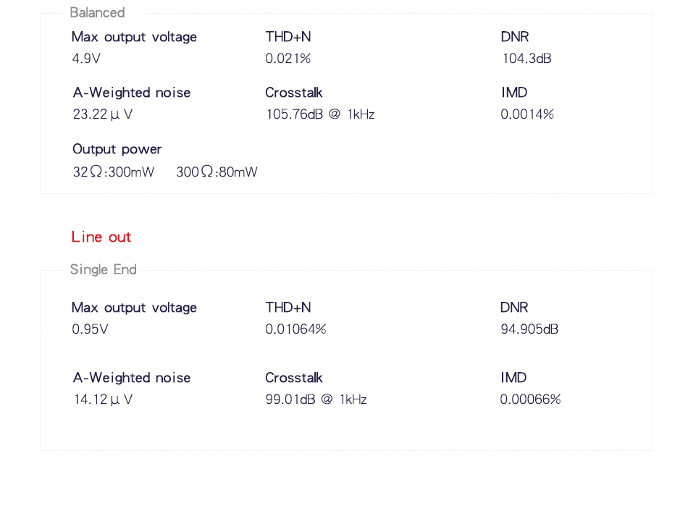Select the 300Ω:80mW output power value
Image resolution: width=688 pixels, height=524 pixels.
(x=217, y=172)
